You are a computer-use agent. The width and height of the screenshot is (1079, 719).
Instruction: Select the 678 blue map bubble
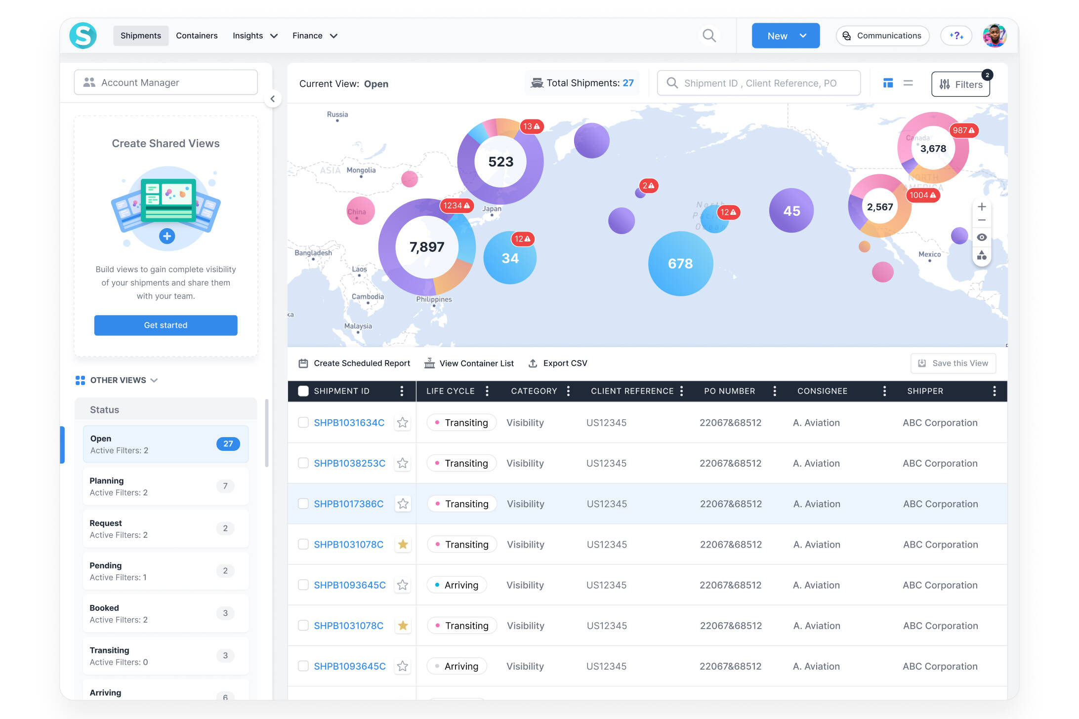coord(680,264)
